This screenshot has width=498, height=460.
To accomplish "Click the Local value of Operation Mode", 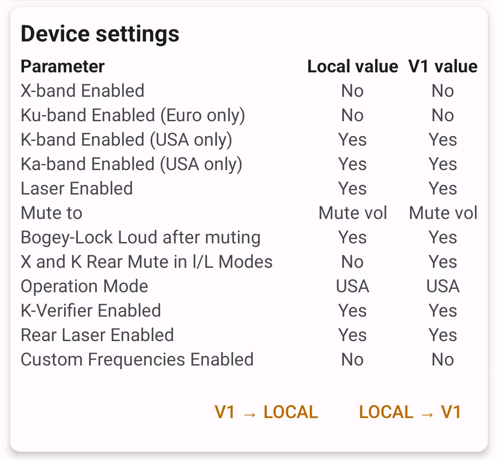I will tap(352, 286).
